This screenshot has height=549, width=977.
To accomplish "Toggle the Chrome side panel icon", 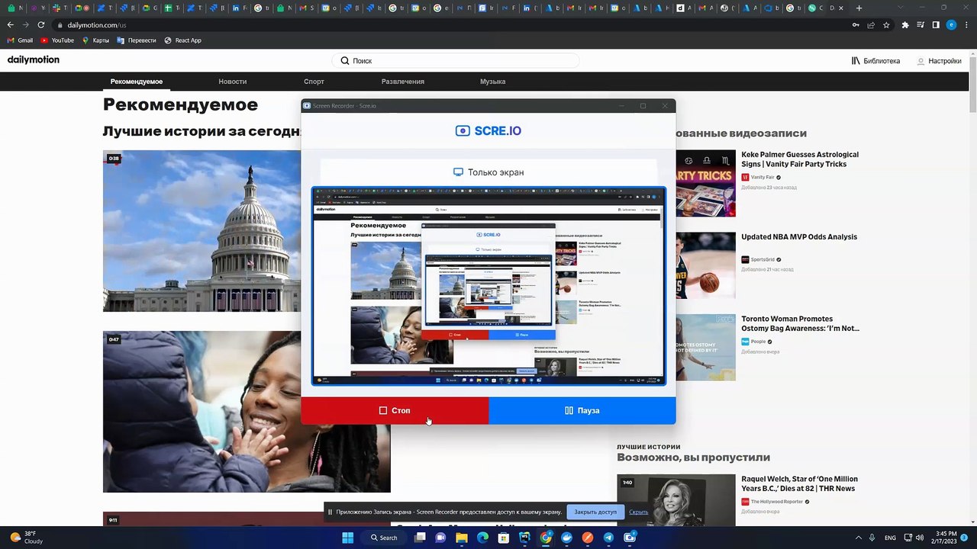I will click(936, 25).
